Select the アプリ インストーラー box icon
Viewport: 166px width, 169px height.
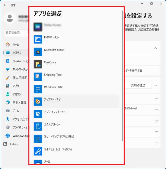tap(38, 114)
